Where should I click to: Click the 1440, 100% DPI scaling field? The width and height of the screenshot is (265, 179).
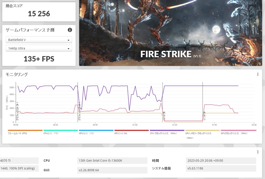19,168
